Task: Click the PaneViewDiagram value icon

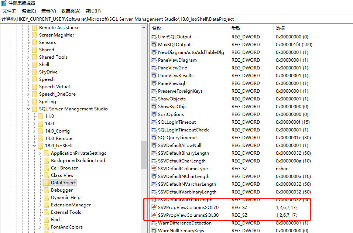Action: (x=154, y=60)
